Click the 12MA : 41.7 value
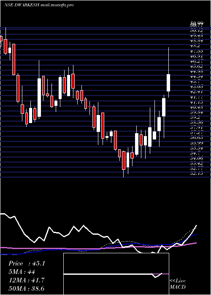 [27, 280]
